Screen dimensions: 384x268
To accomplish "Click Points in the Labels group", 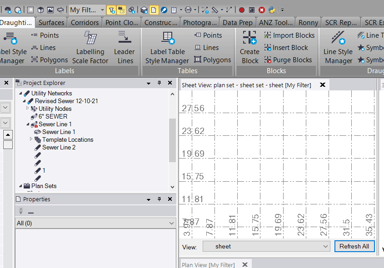I will tap(48, 35).
